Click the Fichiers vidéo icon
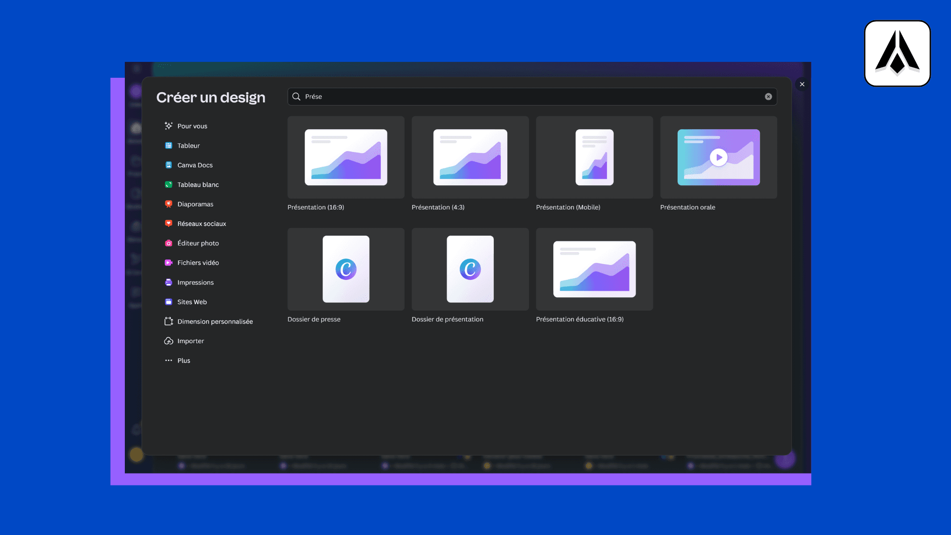 tap(168, 263)
